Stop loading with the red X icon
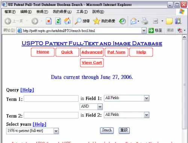 tap(49, 21)
